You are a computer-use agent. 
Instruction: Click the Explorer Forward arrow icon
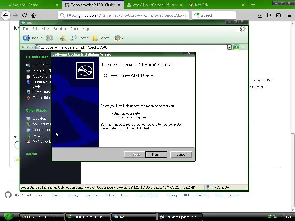(50, 38)
